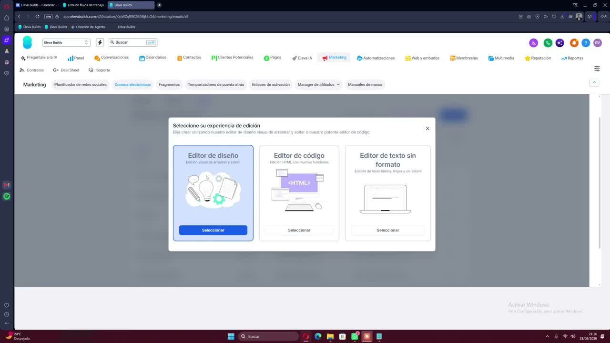Click the purple translate icon in header
610x343 pixels.
[534, 43]
